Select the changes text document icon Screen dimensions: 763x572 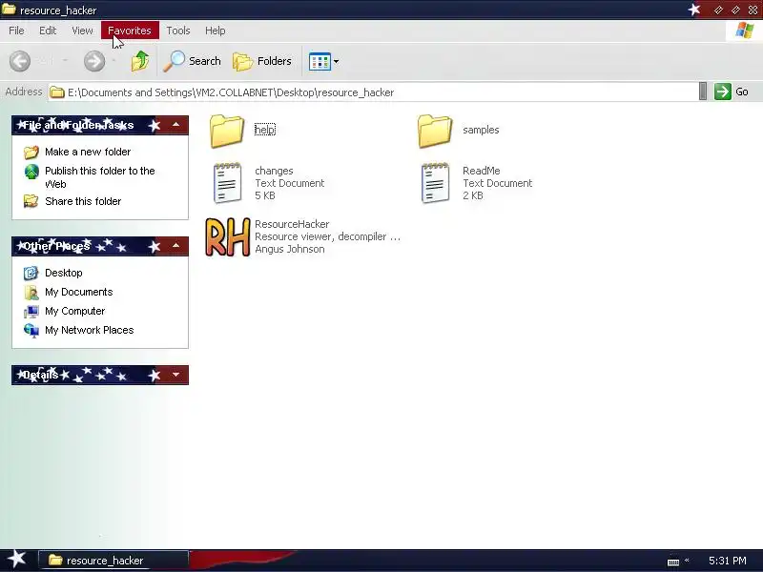coord(227,183)
